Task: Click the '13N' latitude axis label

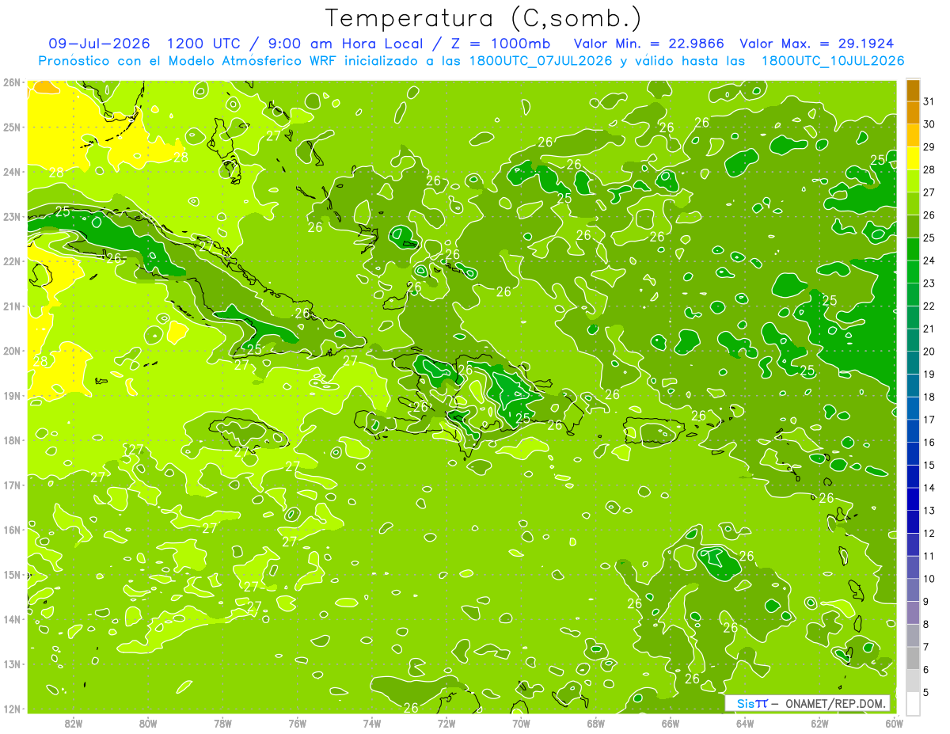Action: pyautogui.click(x=11, y=664)
